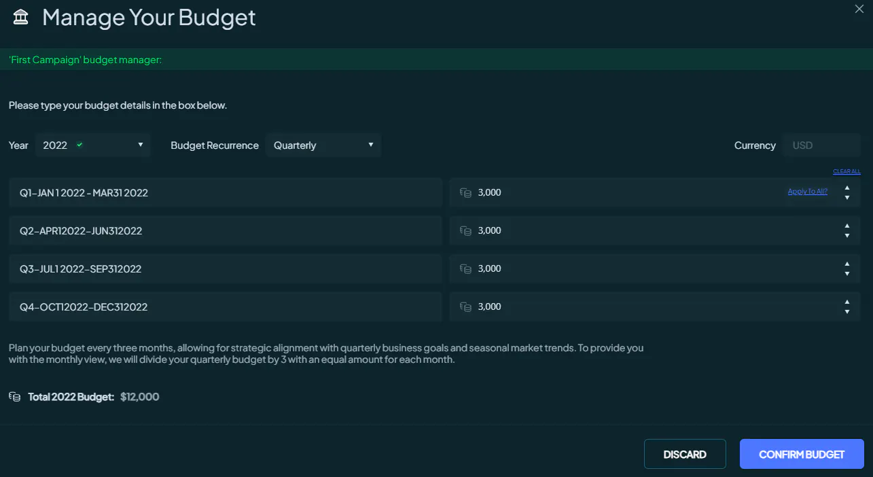Viewport: 873px width, 477px height.
Task: Confirm the budget
Action: 802,454
